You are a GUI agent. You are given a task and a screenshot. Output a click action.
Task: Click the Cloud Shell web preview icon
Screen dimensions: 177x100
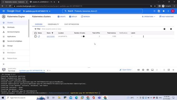click(x=148, y=70)
